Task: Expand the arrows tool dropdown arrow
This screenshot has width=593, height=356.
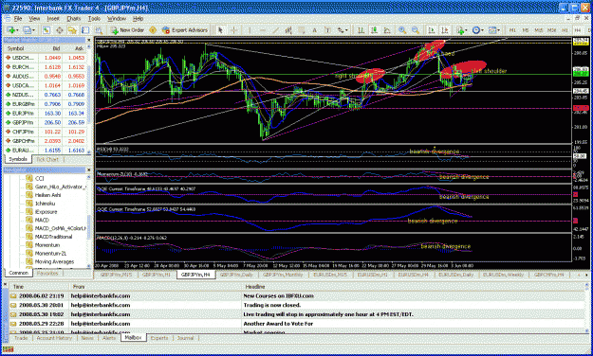Action: tap(346, 30)
